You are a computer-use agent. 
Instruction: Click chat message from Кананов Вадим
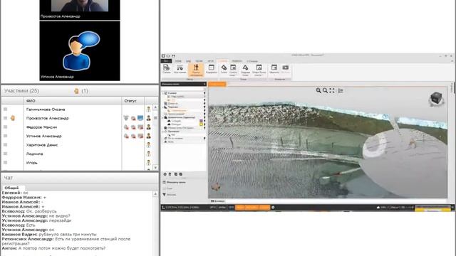[49, 234]
